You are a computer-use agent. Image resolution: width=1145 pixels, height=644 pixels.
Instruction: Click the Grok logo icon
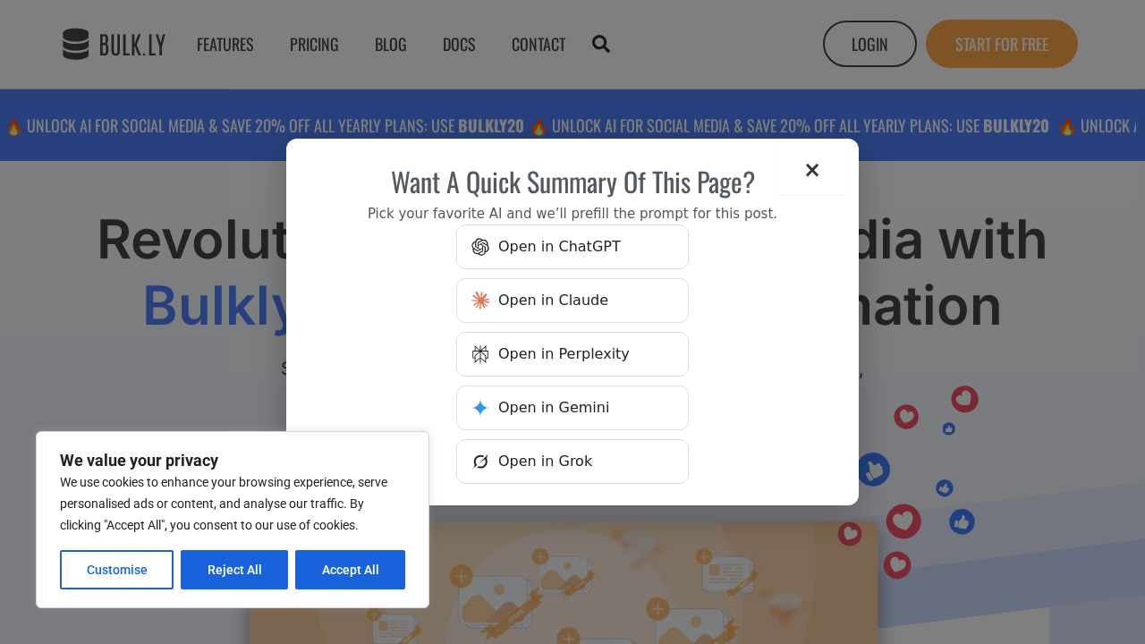tap(480, 462)
